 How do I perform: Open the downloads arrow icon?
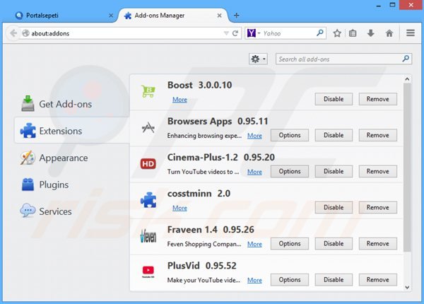371,33
